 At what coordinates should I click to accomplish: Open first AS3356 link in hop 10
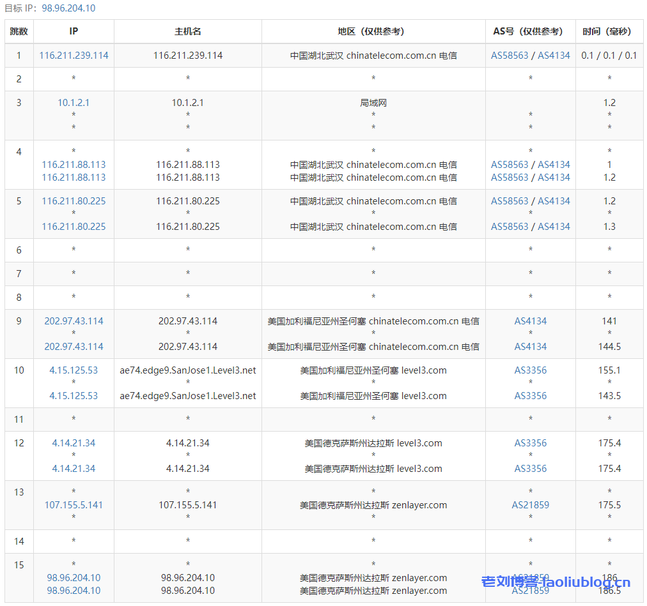(x=530, y=370)
